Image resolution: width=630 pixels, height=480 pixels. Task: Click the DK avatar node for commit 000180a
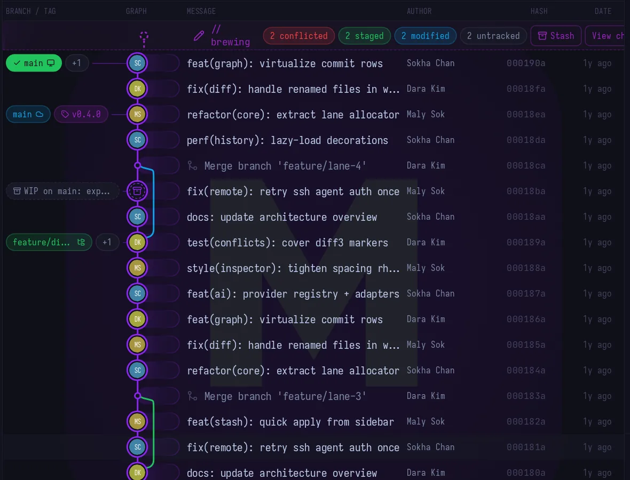pos(137,472)
